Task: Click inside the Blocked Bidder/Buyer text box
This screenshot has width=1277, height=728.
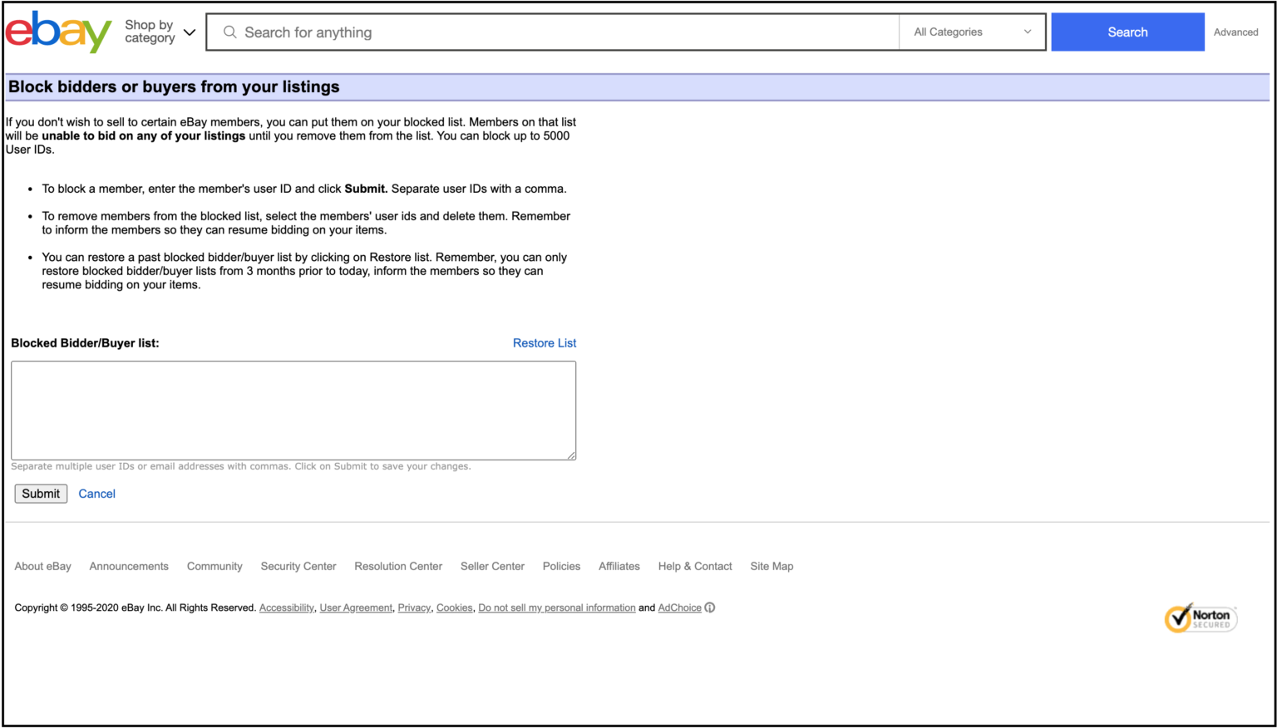Action: (293, 410)
